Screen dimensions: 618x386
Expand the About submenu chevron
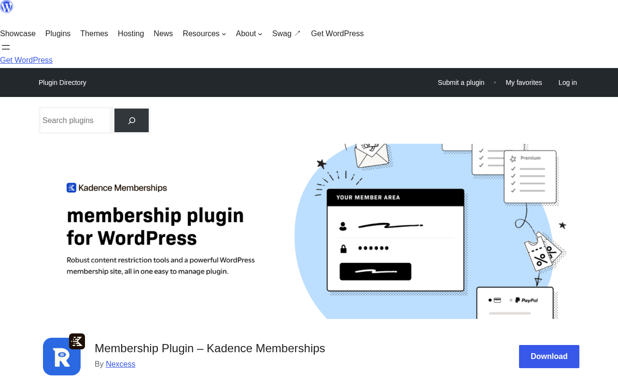260,34
